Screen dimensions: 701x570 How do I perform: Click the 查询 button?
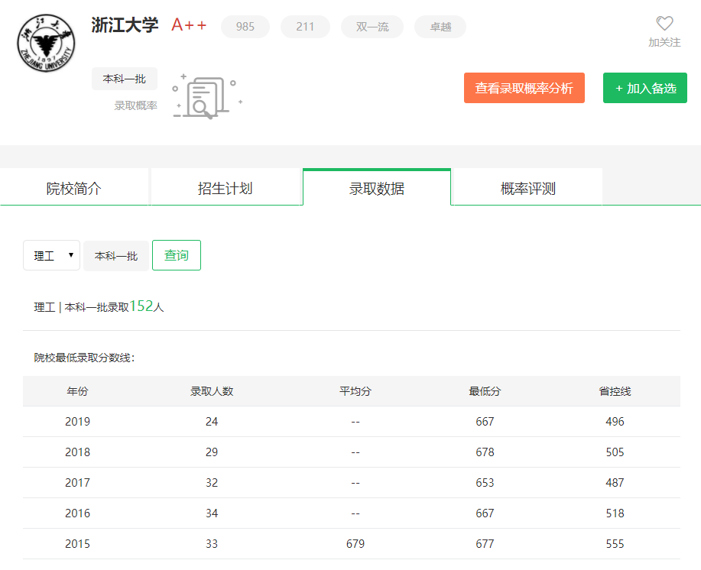177,255
